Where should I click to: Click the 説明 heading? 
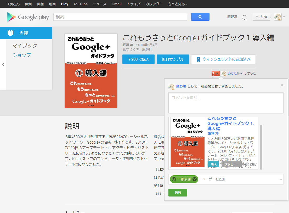tap(72, 126)
